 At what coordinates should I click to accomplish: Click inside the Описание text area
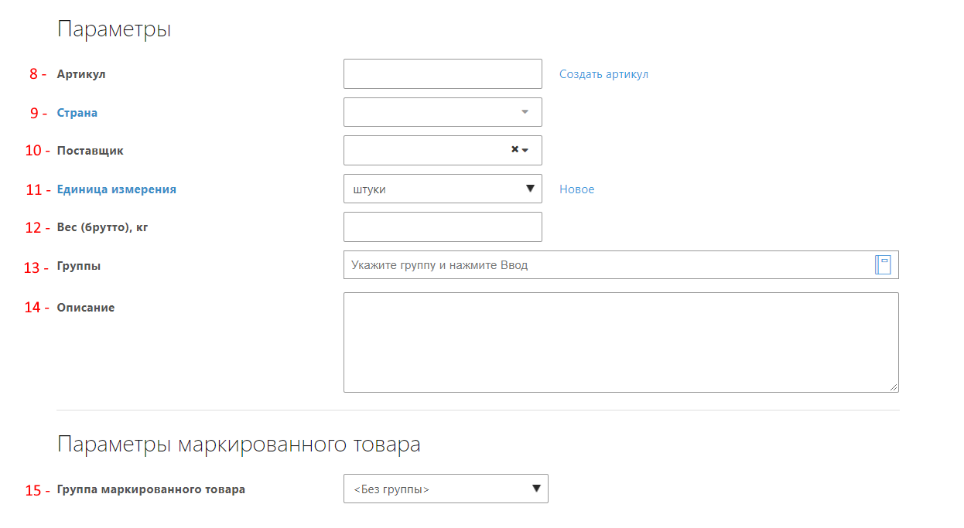(x=620, y=342)
